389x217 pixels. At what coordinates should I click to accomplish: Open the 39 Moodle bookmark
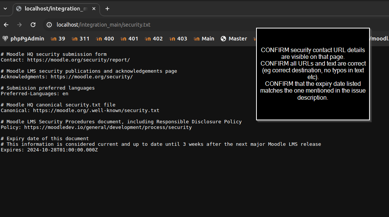click(58, 39)
